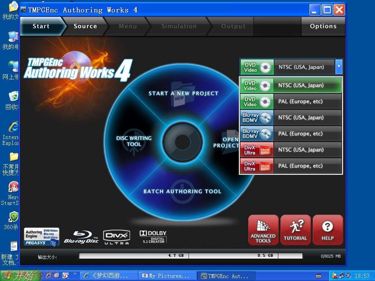Select DivX Ultra NTSC (USA, Japan) format
This screenshot has height=281, width=375.
coord(291,150)
